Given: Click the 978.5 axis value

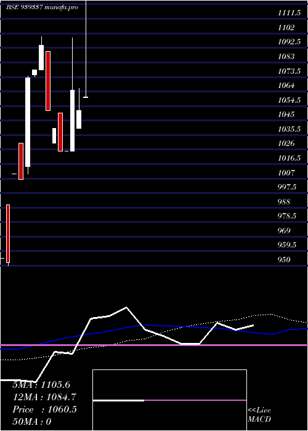Looking at the screenshot, I should coord(287,216).
